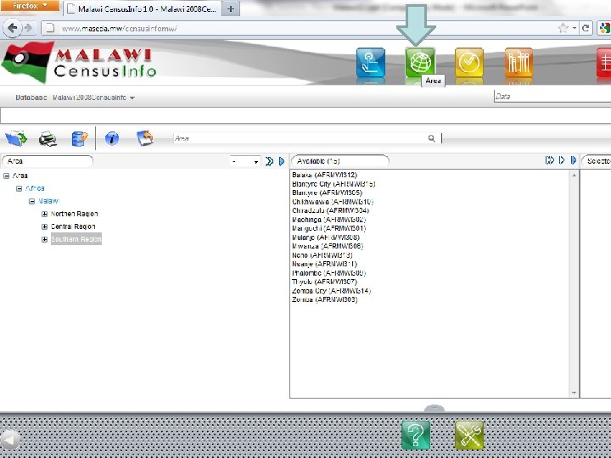
Task: Select Malawi in the area tree
Action: pyautogui.click(x=48, y=201)
